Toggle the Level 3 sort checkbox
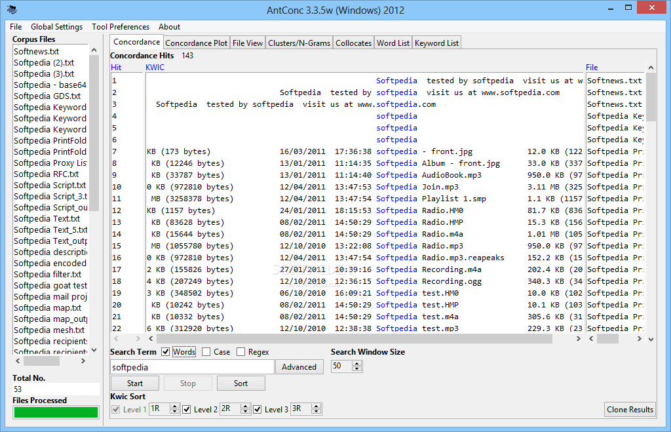 [257, 409]
